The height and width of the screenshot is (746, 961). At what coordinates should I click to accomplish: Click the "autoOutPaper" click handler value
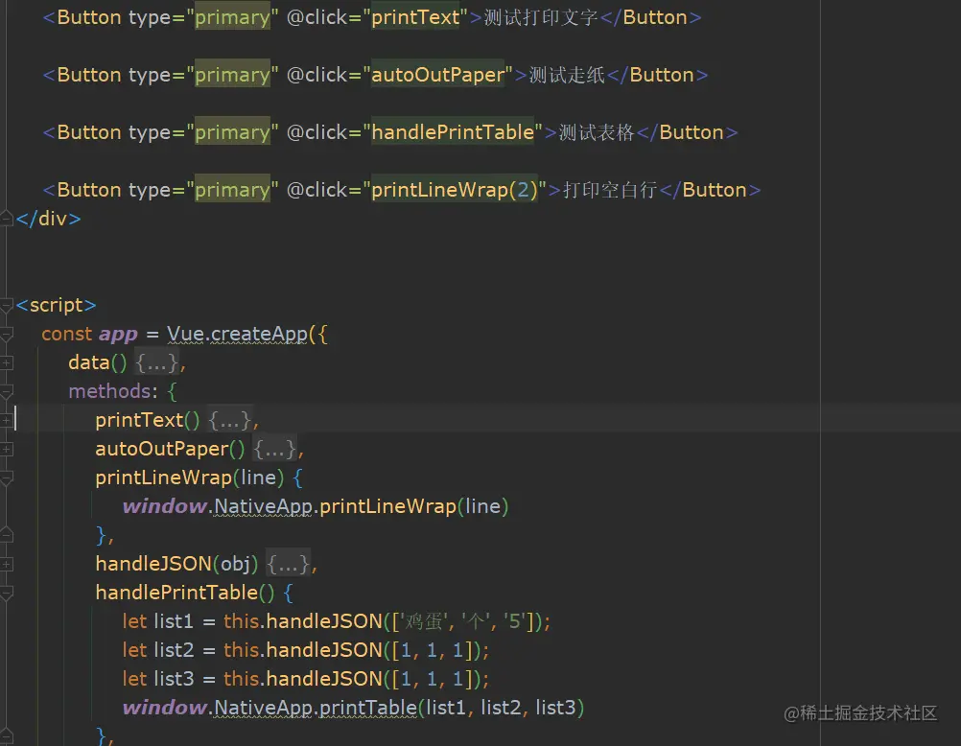(438, 75)
